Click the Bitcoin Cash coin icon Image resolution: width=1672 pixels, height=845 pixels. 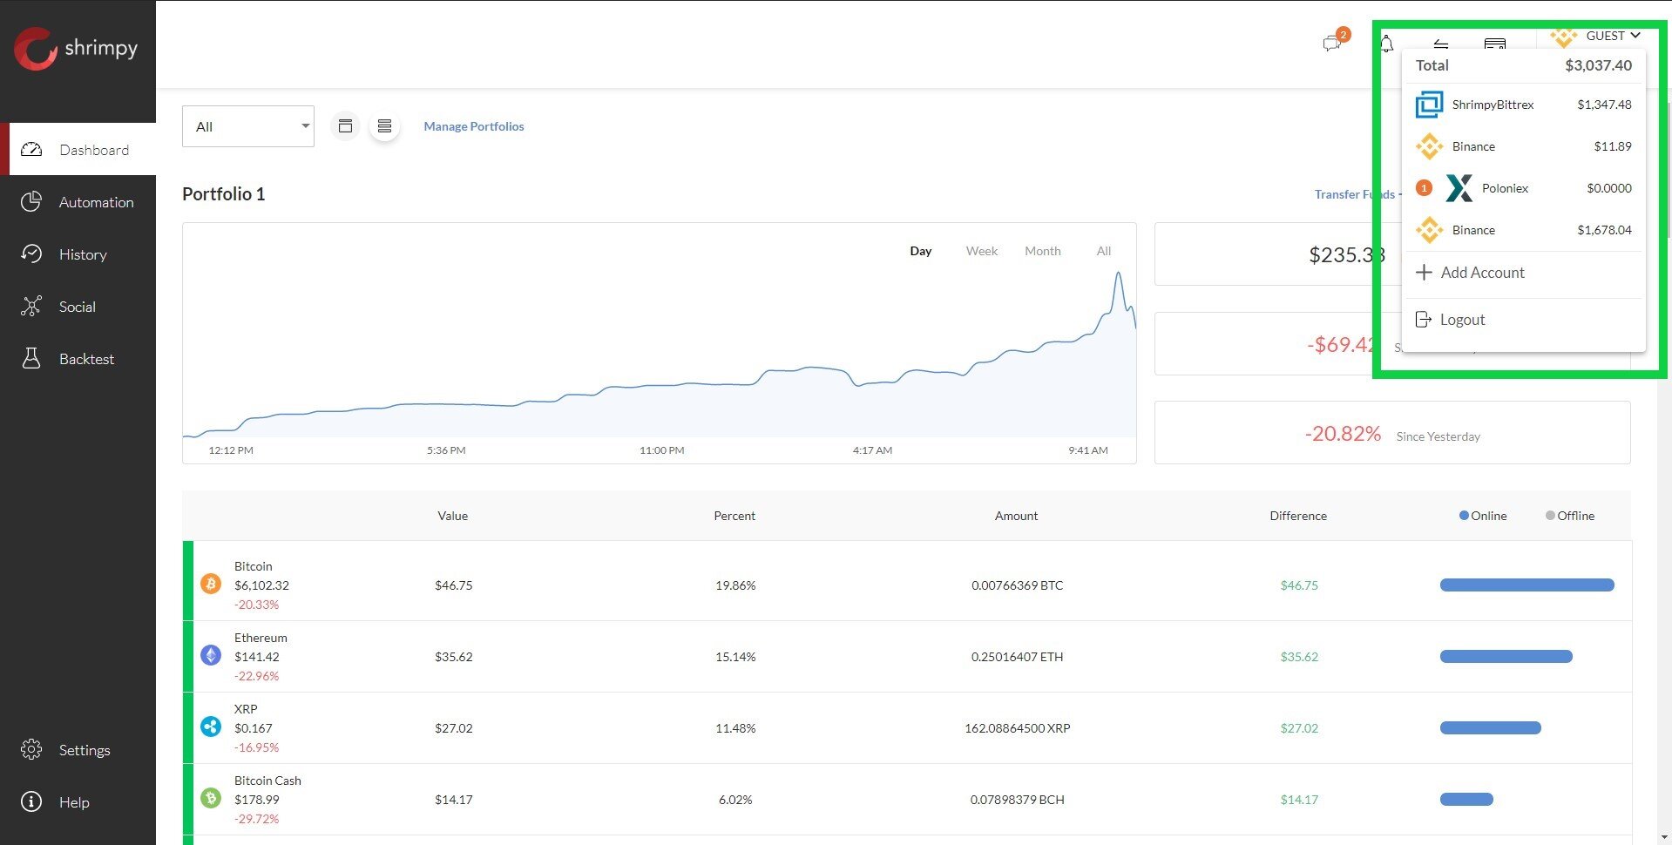tap(211, 797)
